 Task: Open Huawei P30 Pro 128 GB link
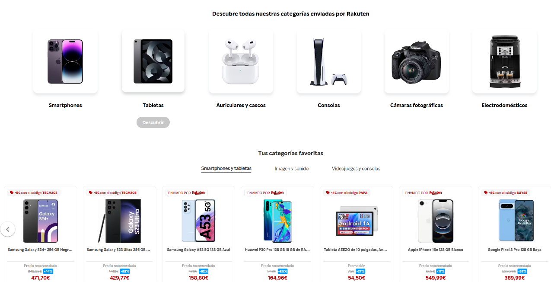tap(277, 250)
